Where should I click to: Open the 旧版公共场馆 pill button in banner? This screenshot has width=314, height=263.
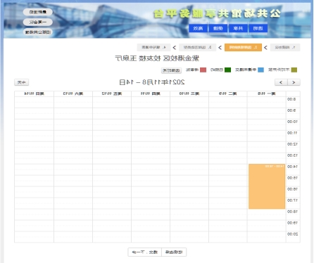click(37, 32)
